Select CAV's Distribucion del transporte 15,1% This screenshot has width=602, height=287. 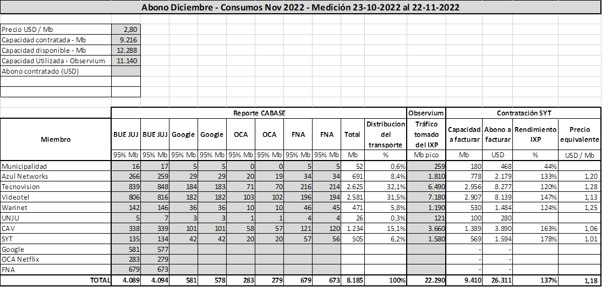tap(385, 228)
